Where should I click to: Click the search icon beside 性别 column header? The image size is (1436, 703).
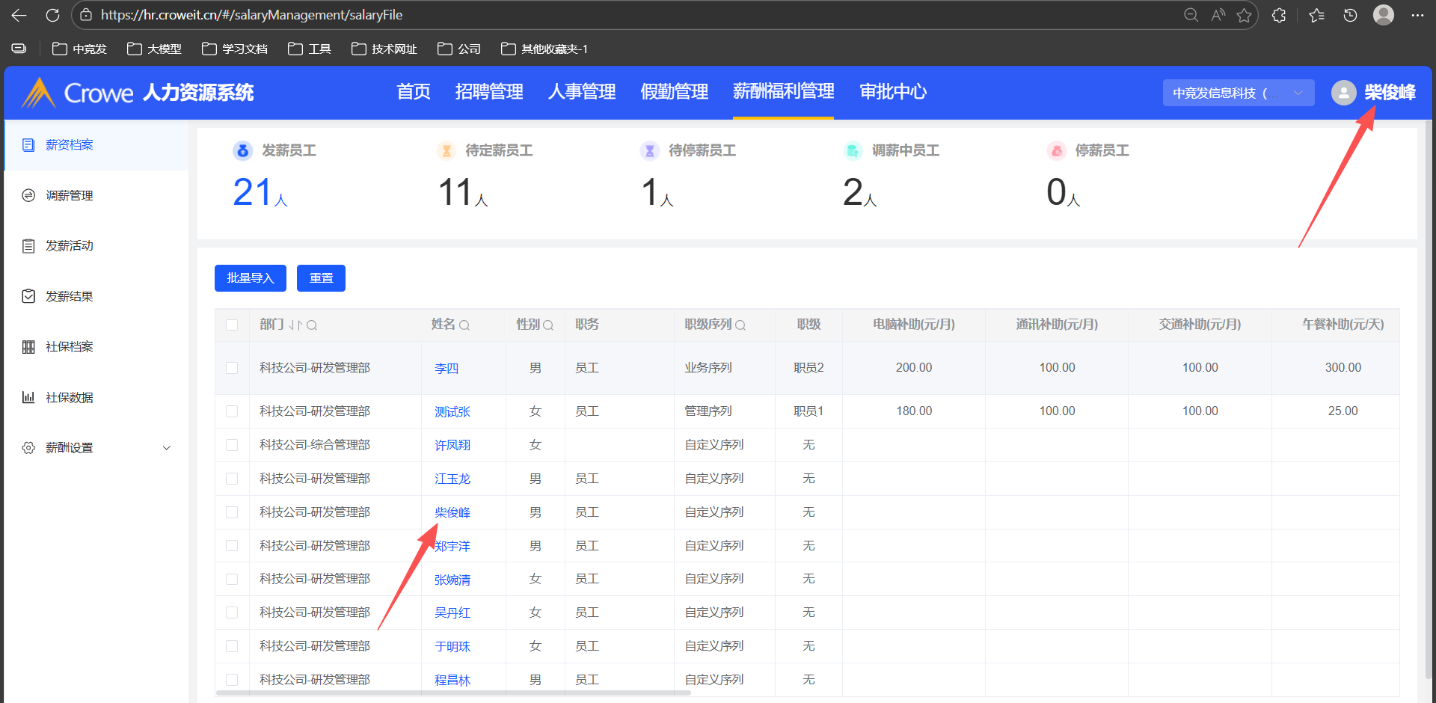548,325
